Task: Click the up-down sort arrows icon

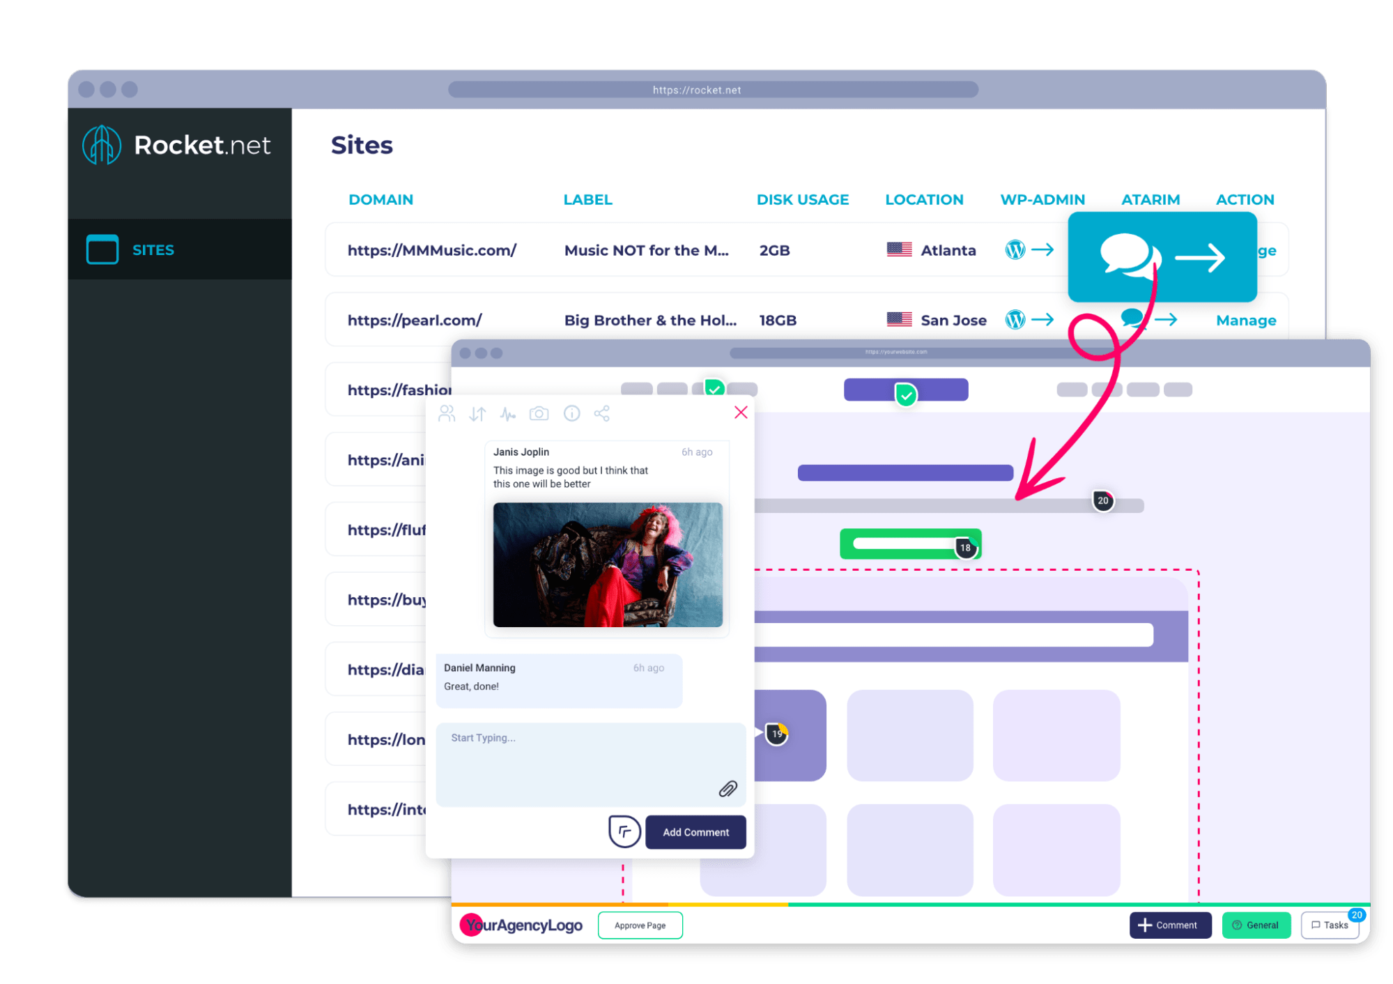Action: (x=477, y=413)
